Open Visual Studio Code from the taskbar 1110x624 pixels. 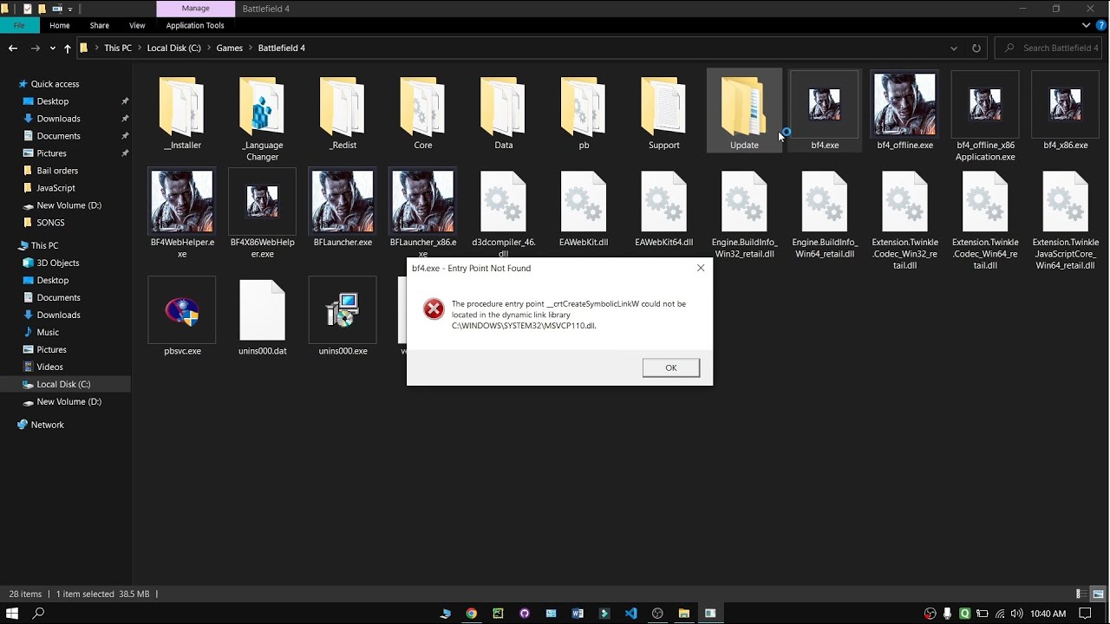pyautogui.click(x=630, y=614)
